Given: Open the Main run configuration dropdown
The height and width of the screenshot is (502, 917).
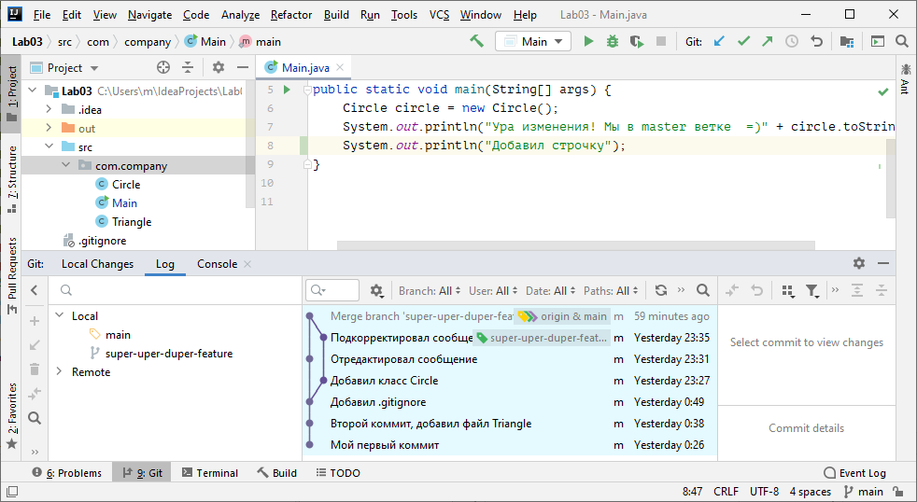Looking at the screenshot, I should (533, 41).
